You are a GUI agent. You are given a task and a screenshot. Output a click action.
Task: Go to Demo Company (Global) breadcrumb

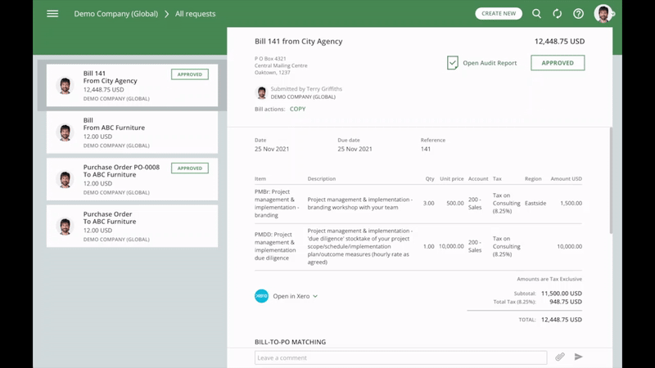[x=116, y=14]
